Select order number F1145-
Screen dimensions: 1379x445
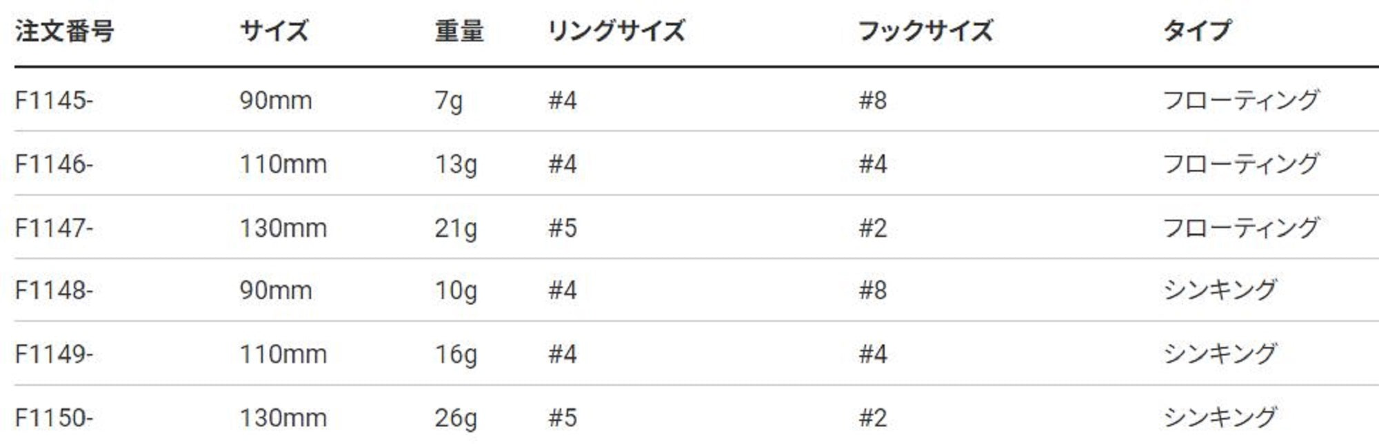click(x=54, y=101)
